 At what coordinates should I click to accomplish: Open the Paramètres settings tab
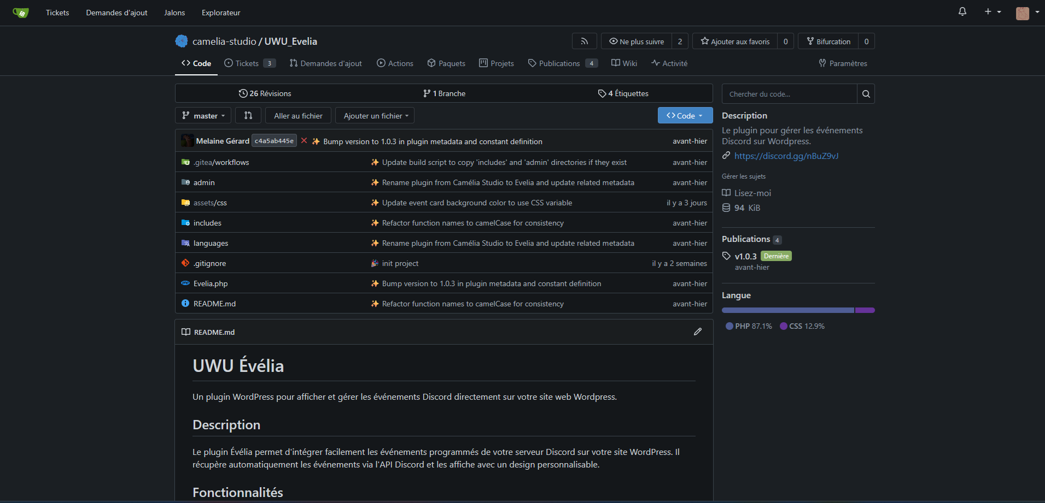pyautogui.click(x=843, y=63)
